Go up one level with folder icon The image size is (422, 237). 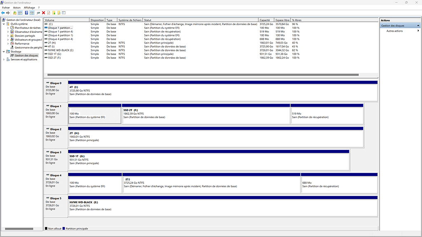(15, 13)
